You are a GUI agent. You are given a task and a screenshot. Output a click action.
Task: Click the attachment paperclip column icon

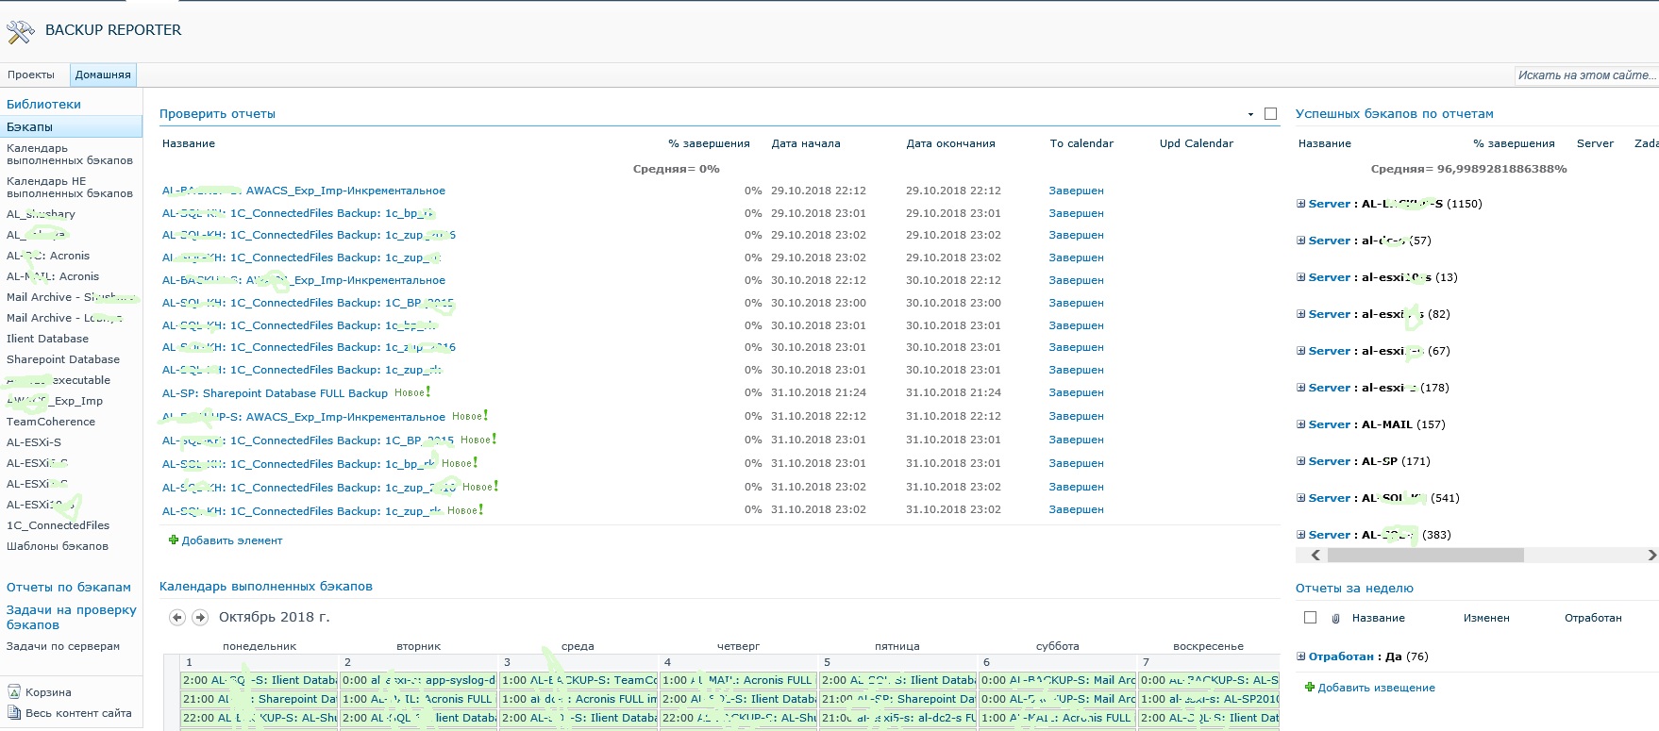pos(1335,619)
